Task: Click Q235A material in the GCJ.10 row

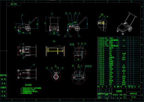Action: 124,67
